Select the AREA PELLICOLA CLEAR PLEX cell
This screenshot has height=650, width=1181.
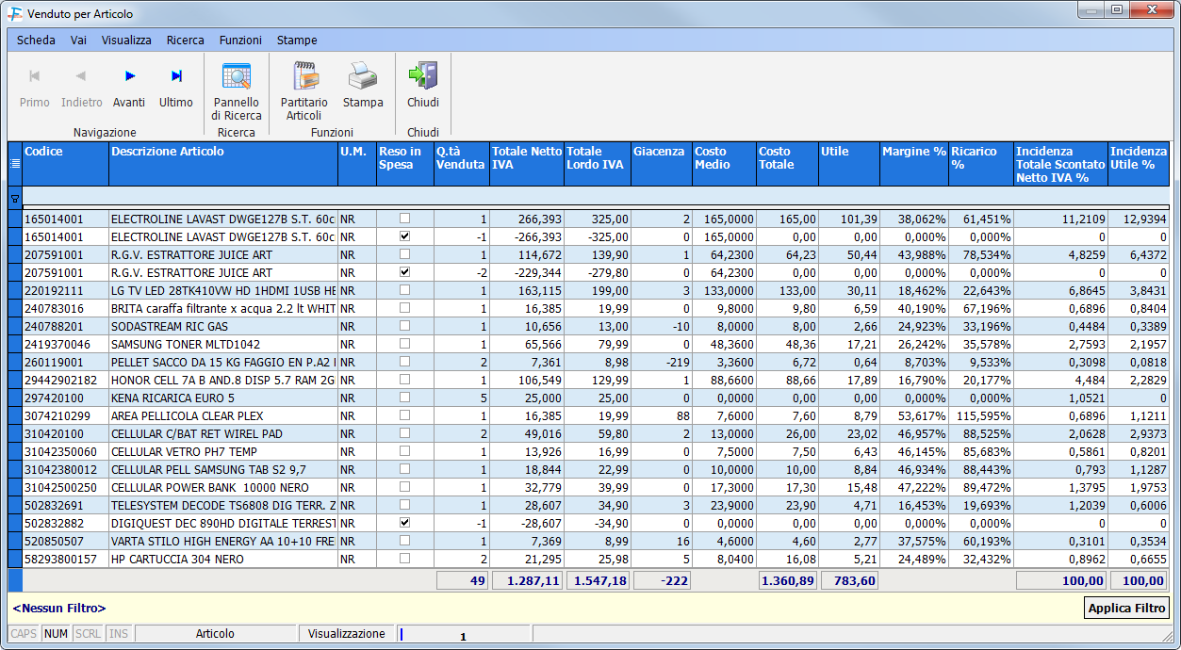pos(223,415)
